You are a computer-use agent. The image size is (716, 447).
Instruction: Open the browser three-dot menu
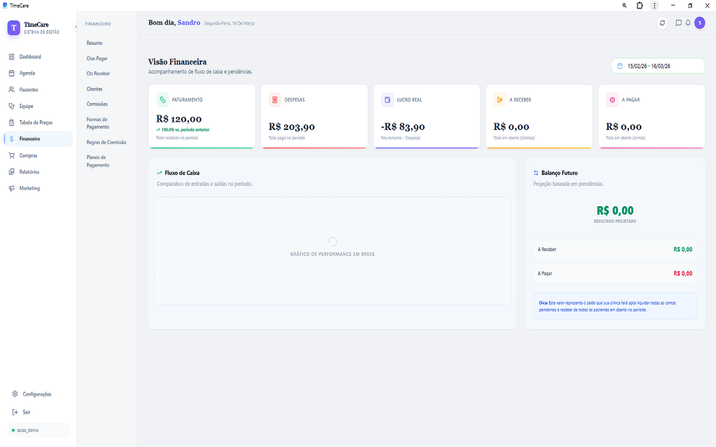655,5
